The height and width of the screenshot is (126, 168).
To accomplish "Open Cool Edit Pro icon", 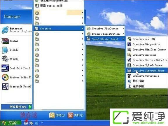I will click(x=5, y=68).
